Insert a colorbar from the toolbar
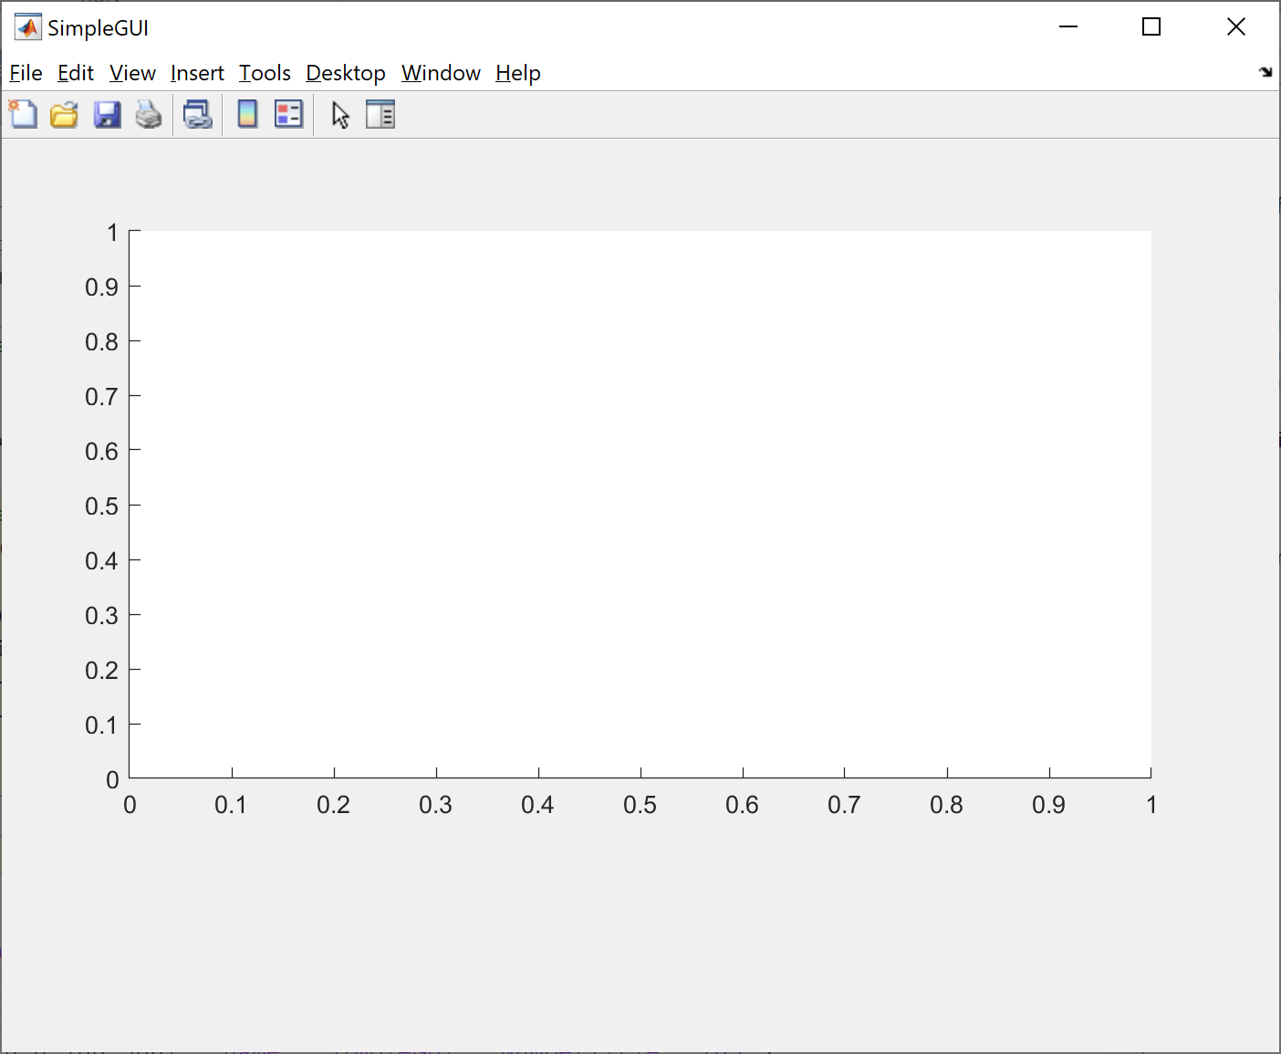This screenshot has height=1054, width=1281. coord(247,114)
